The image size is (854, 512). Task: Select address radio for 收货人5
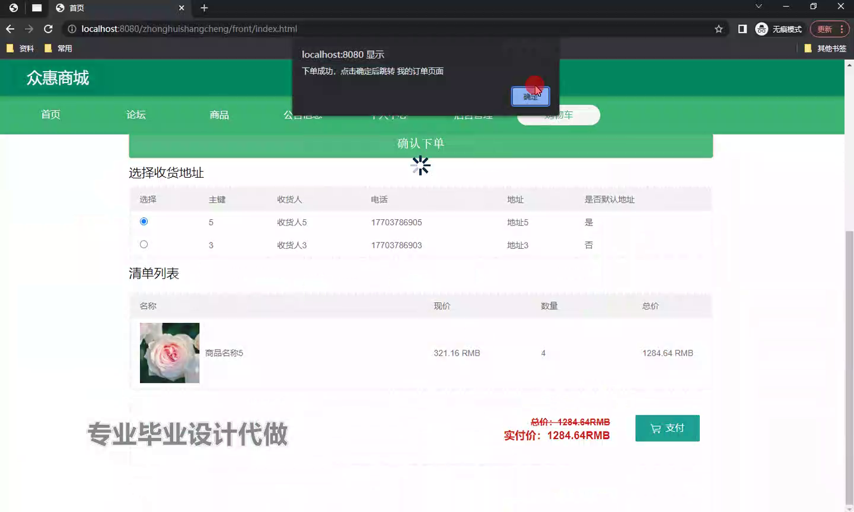tap(144, 222)
